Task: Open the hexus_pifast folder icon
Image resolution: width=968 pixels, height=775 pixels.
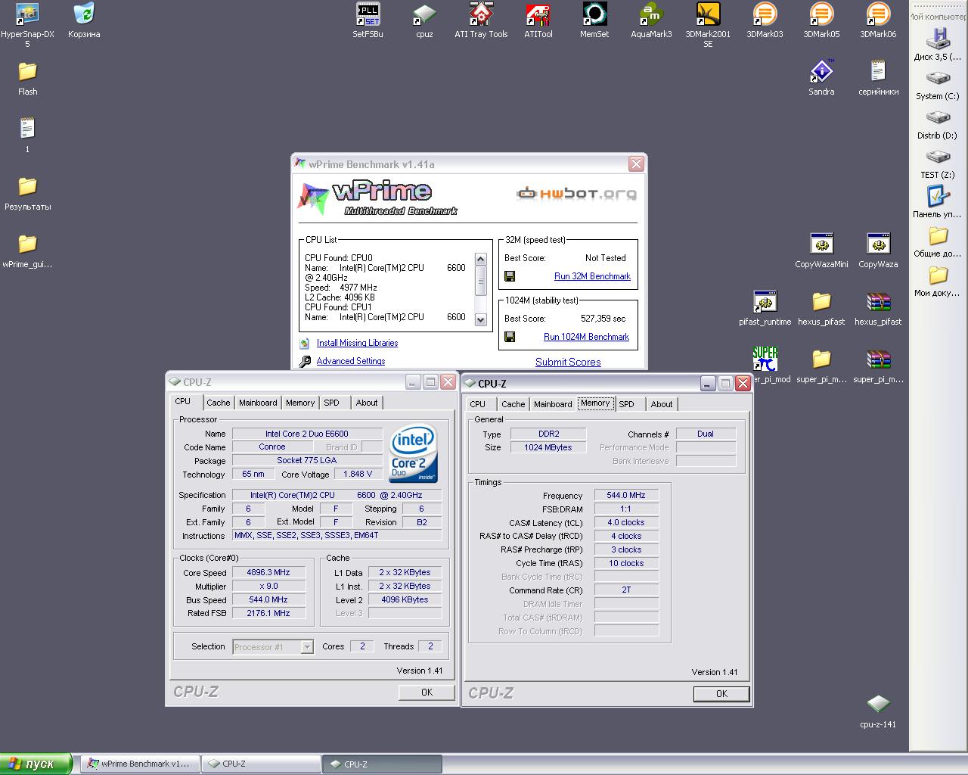Action: tap(821, 301)
